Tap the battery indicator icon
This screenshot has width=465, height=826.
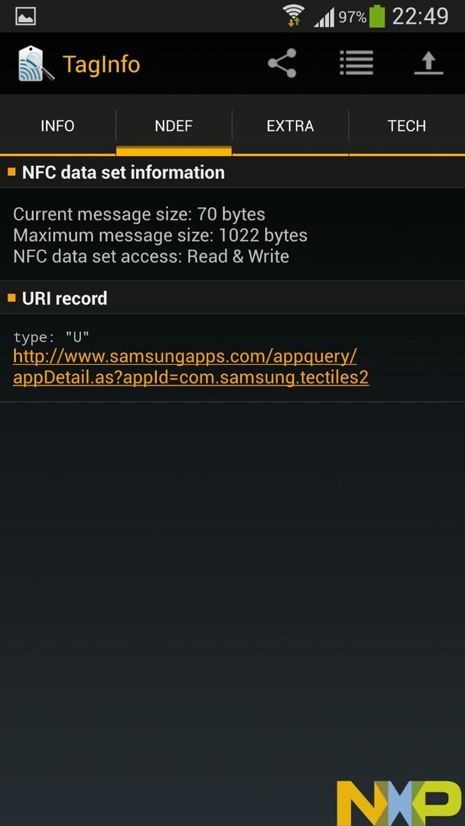[377, 16]
